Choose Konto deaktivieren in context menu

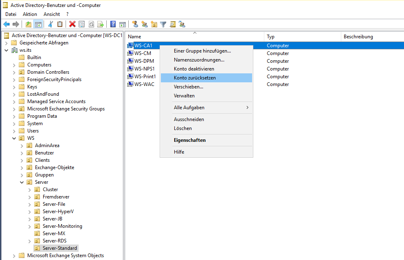coord(206,69)
